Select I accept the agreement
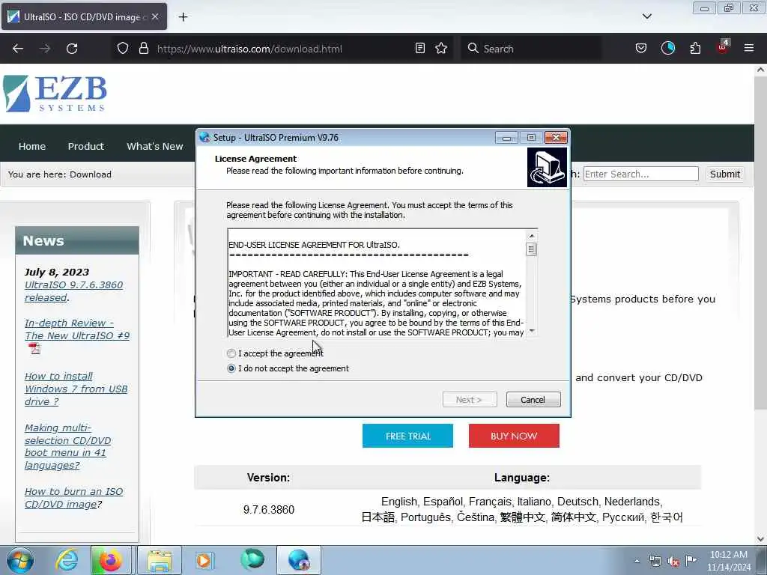The height and width of the screenshot is (575, 767). click(x=275, y=353)
